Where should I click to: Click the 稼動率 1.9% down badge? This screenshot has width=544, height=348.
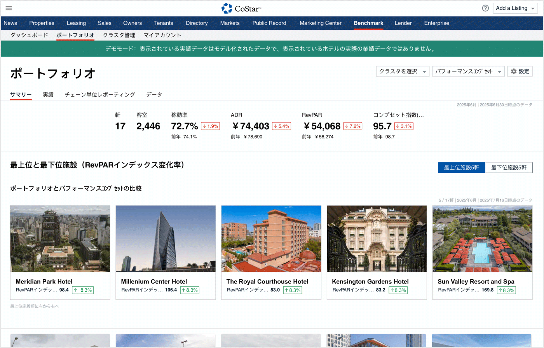[x=210, y=126]
